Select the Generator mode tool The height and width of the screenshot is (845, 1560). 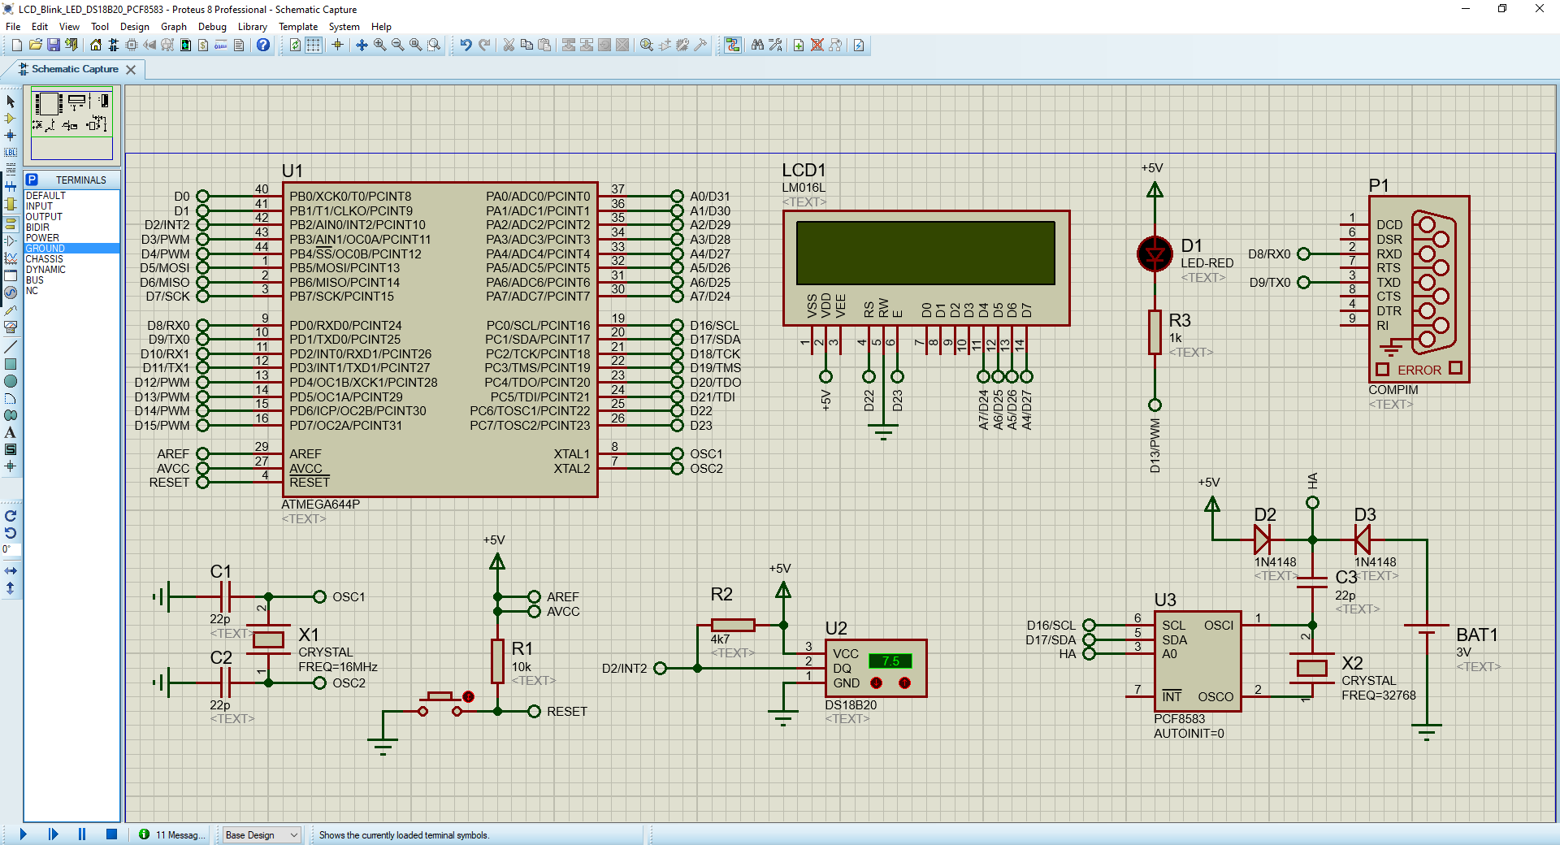tap(11, 292)
